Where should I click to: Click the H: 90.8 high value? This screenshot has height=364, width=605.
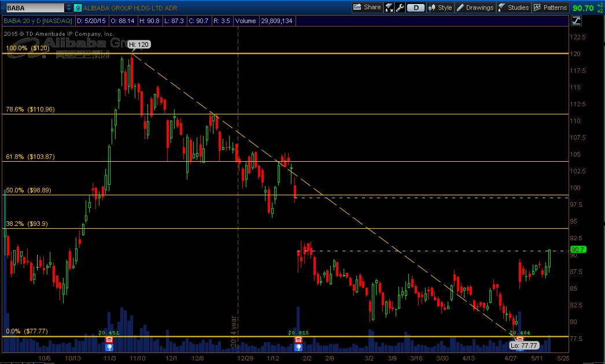[149, 21]
